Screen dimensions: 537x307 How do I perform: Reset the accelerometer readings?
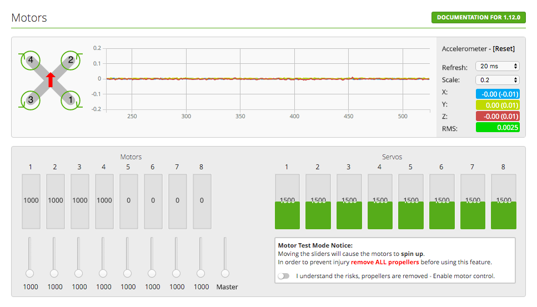coord(504,49)
